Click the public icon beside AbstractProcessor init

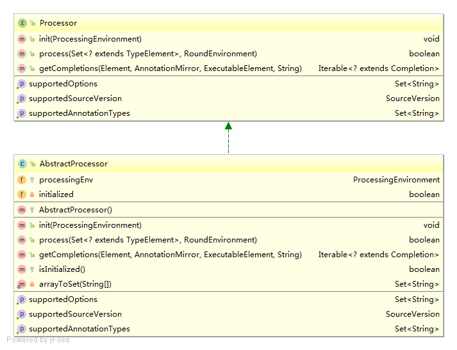click(32, 225)
